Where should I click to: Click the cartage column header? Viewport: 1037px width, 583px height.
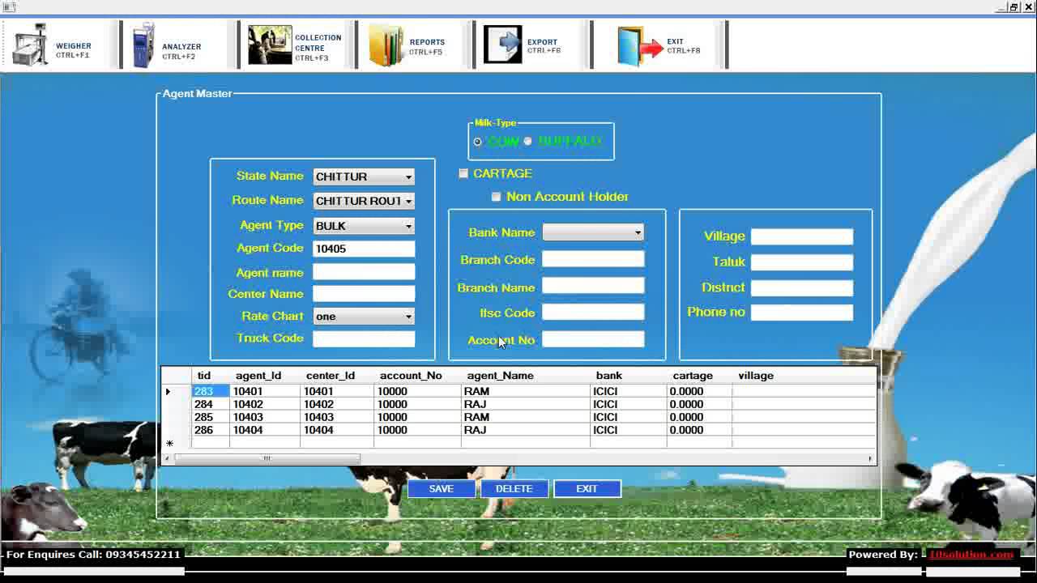tap(693, 376)
